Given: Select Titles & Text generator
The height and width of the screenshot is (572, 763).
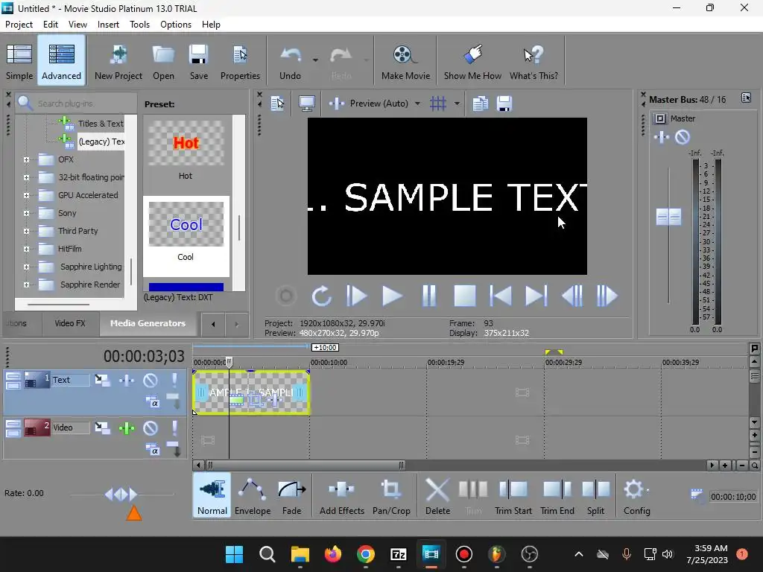Looking at the screenshot, I should click(x=101, y=124).
